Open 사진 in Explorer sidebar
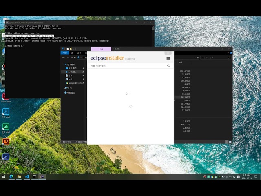This screenshot has height=196, width=261. pos(69,79)
